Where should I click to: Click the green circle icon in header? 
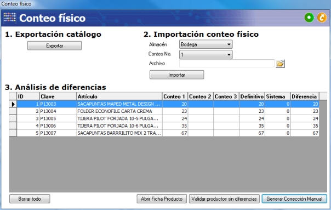pos(309,18)
